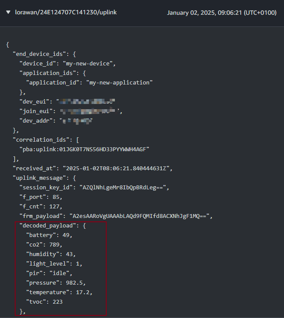Collapse the lorawan uplink message triangle
This screenshot has width=284, height=318.
pos(8,12)
